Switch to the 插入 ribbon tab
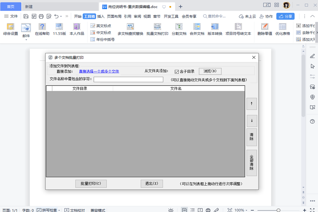This screenshot has width=318, height=212. tap(101, 16)
